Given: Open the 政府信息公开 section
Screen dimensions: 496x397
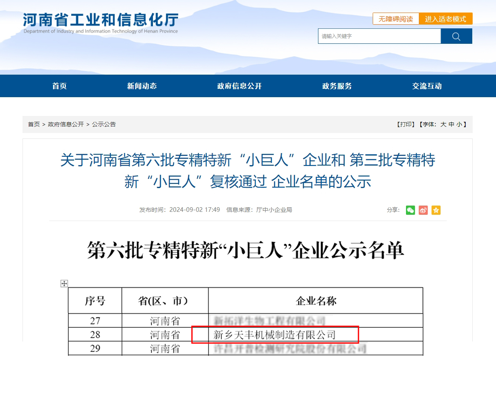Looking at the screenshot, I should 239,86.
